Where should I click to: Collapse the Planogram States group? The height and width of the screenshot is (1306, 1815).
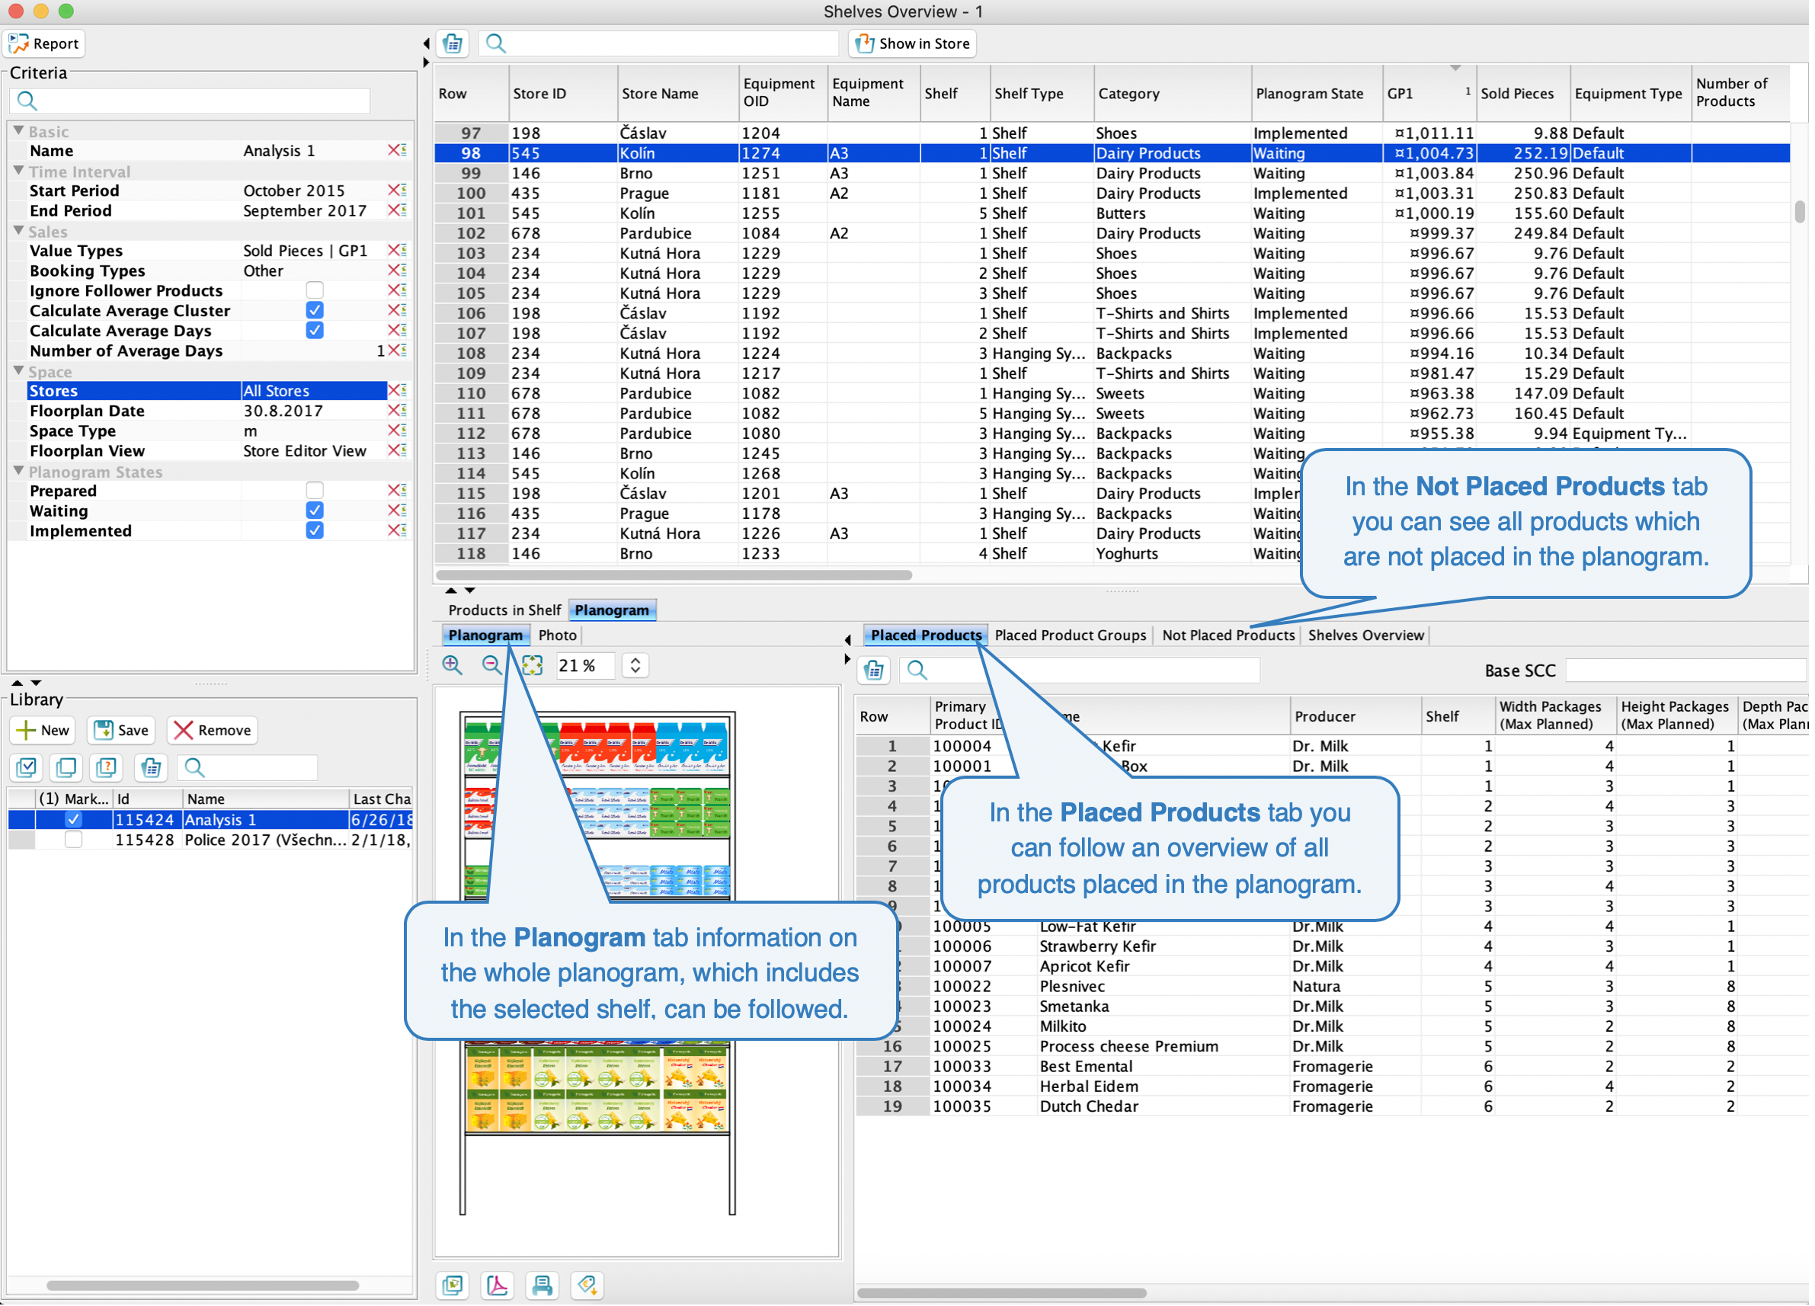tap(19, 472)
